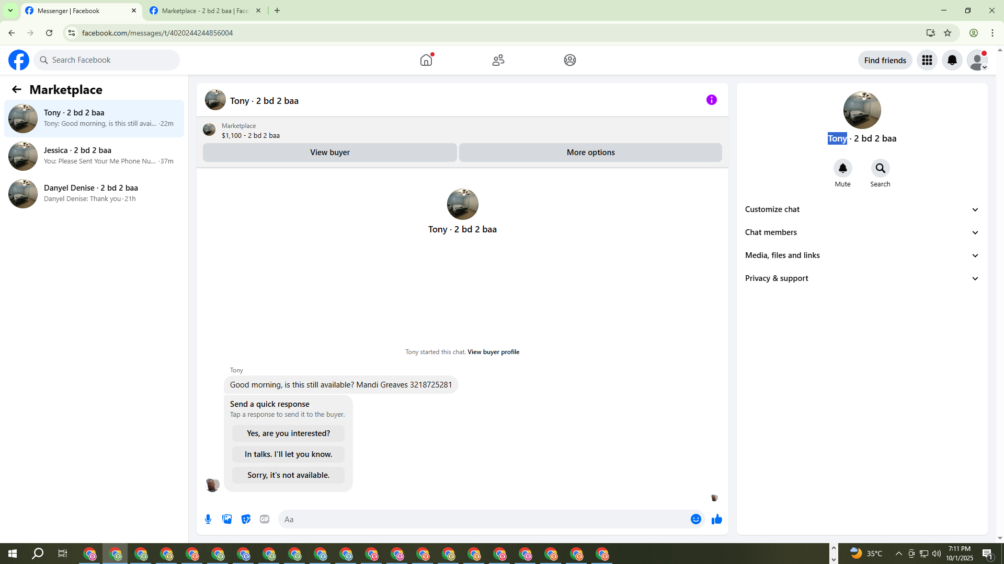Viewport: 1004px width, 564px height.
Task: Open Windows Start menu
Action: (13, 554)
